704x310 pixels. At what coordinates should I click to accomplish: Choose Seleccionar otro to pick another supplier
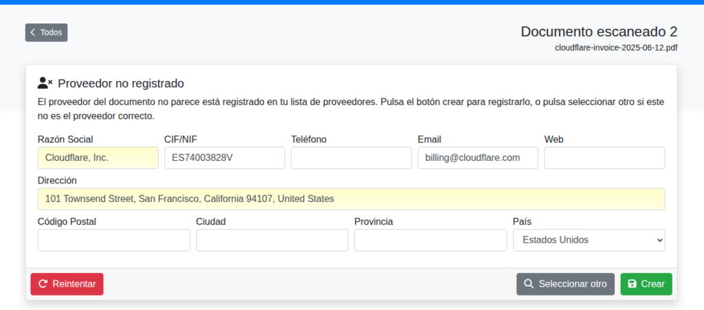click(x=565, y=284)
